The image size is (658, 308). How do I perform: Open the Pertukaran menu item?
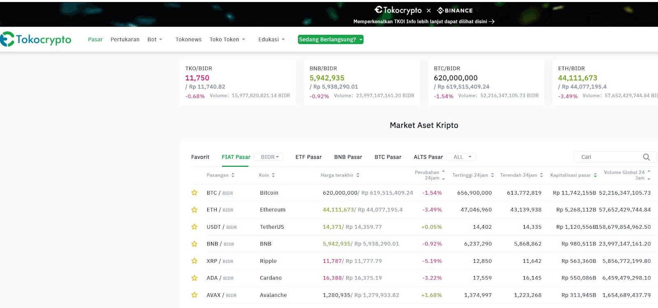(x=125, y=39)
